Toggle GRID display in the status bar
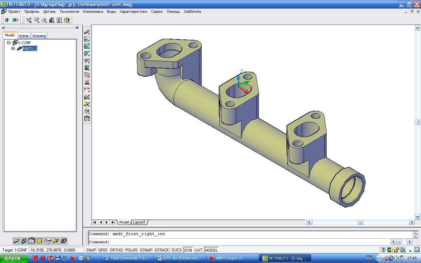 click(103, 250)
